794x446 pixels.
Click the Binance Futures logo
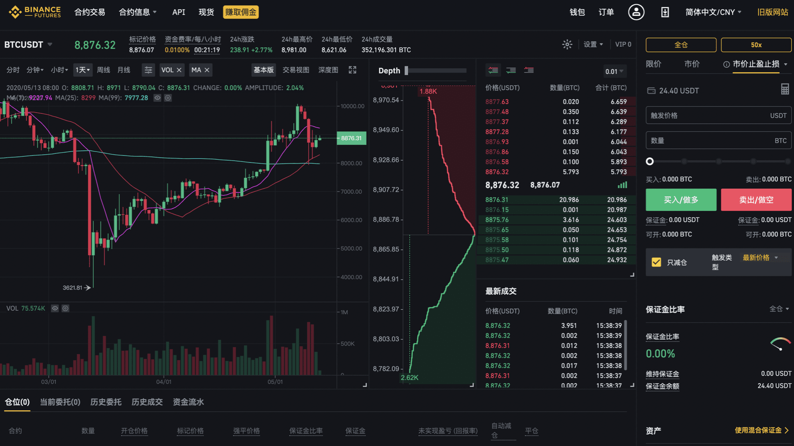point(35,12)
